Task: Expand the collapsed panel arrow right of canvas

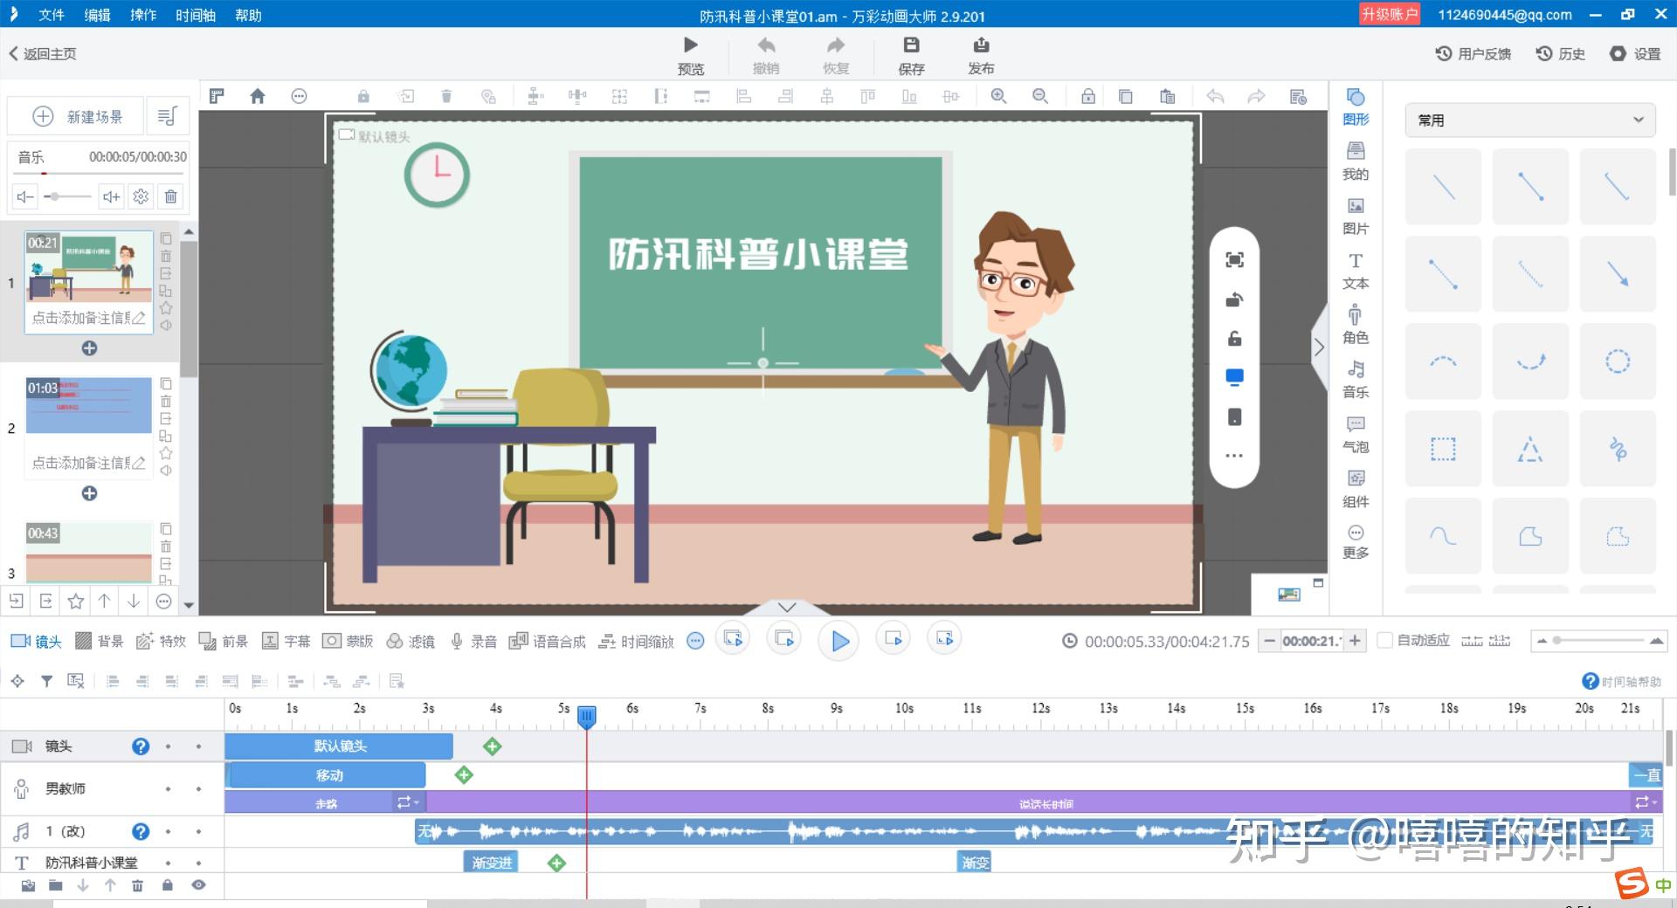Action: [x=1319, y=347]
